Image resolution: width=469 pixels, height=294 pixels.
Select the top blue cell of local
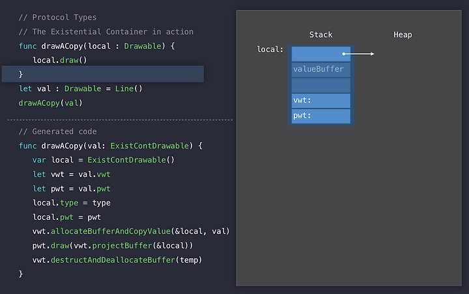click(321, 54)
